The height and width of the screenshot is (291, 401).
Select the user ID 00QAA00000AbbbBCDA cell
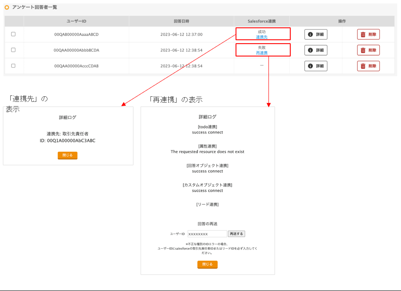point(77,50)
